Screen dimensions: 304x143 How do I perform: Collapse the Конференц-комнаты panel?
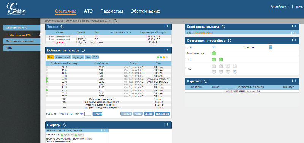[x=294, y=26]
